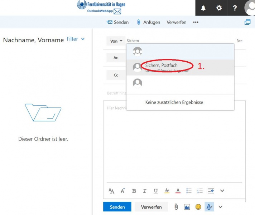Screen dimensions: 255x215
Task: Click Senden in the top toolbar
Action: [117, 22]
